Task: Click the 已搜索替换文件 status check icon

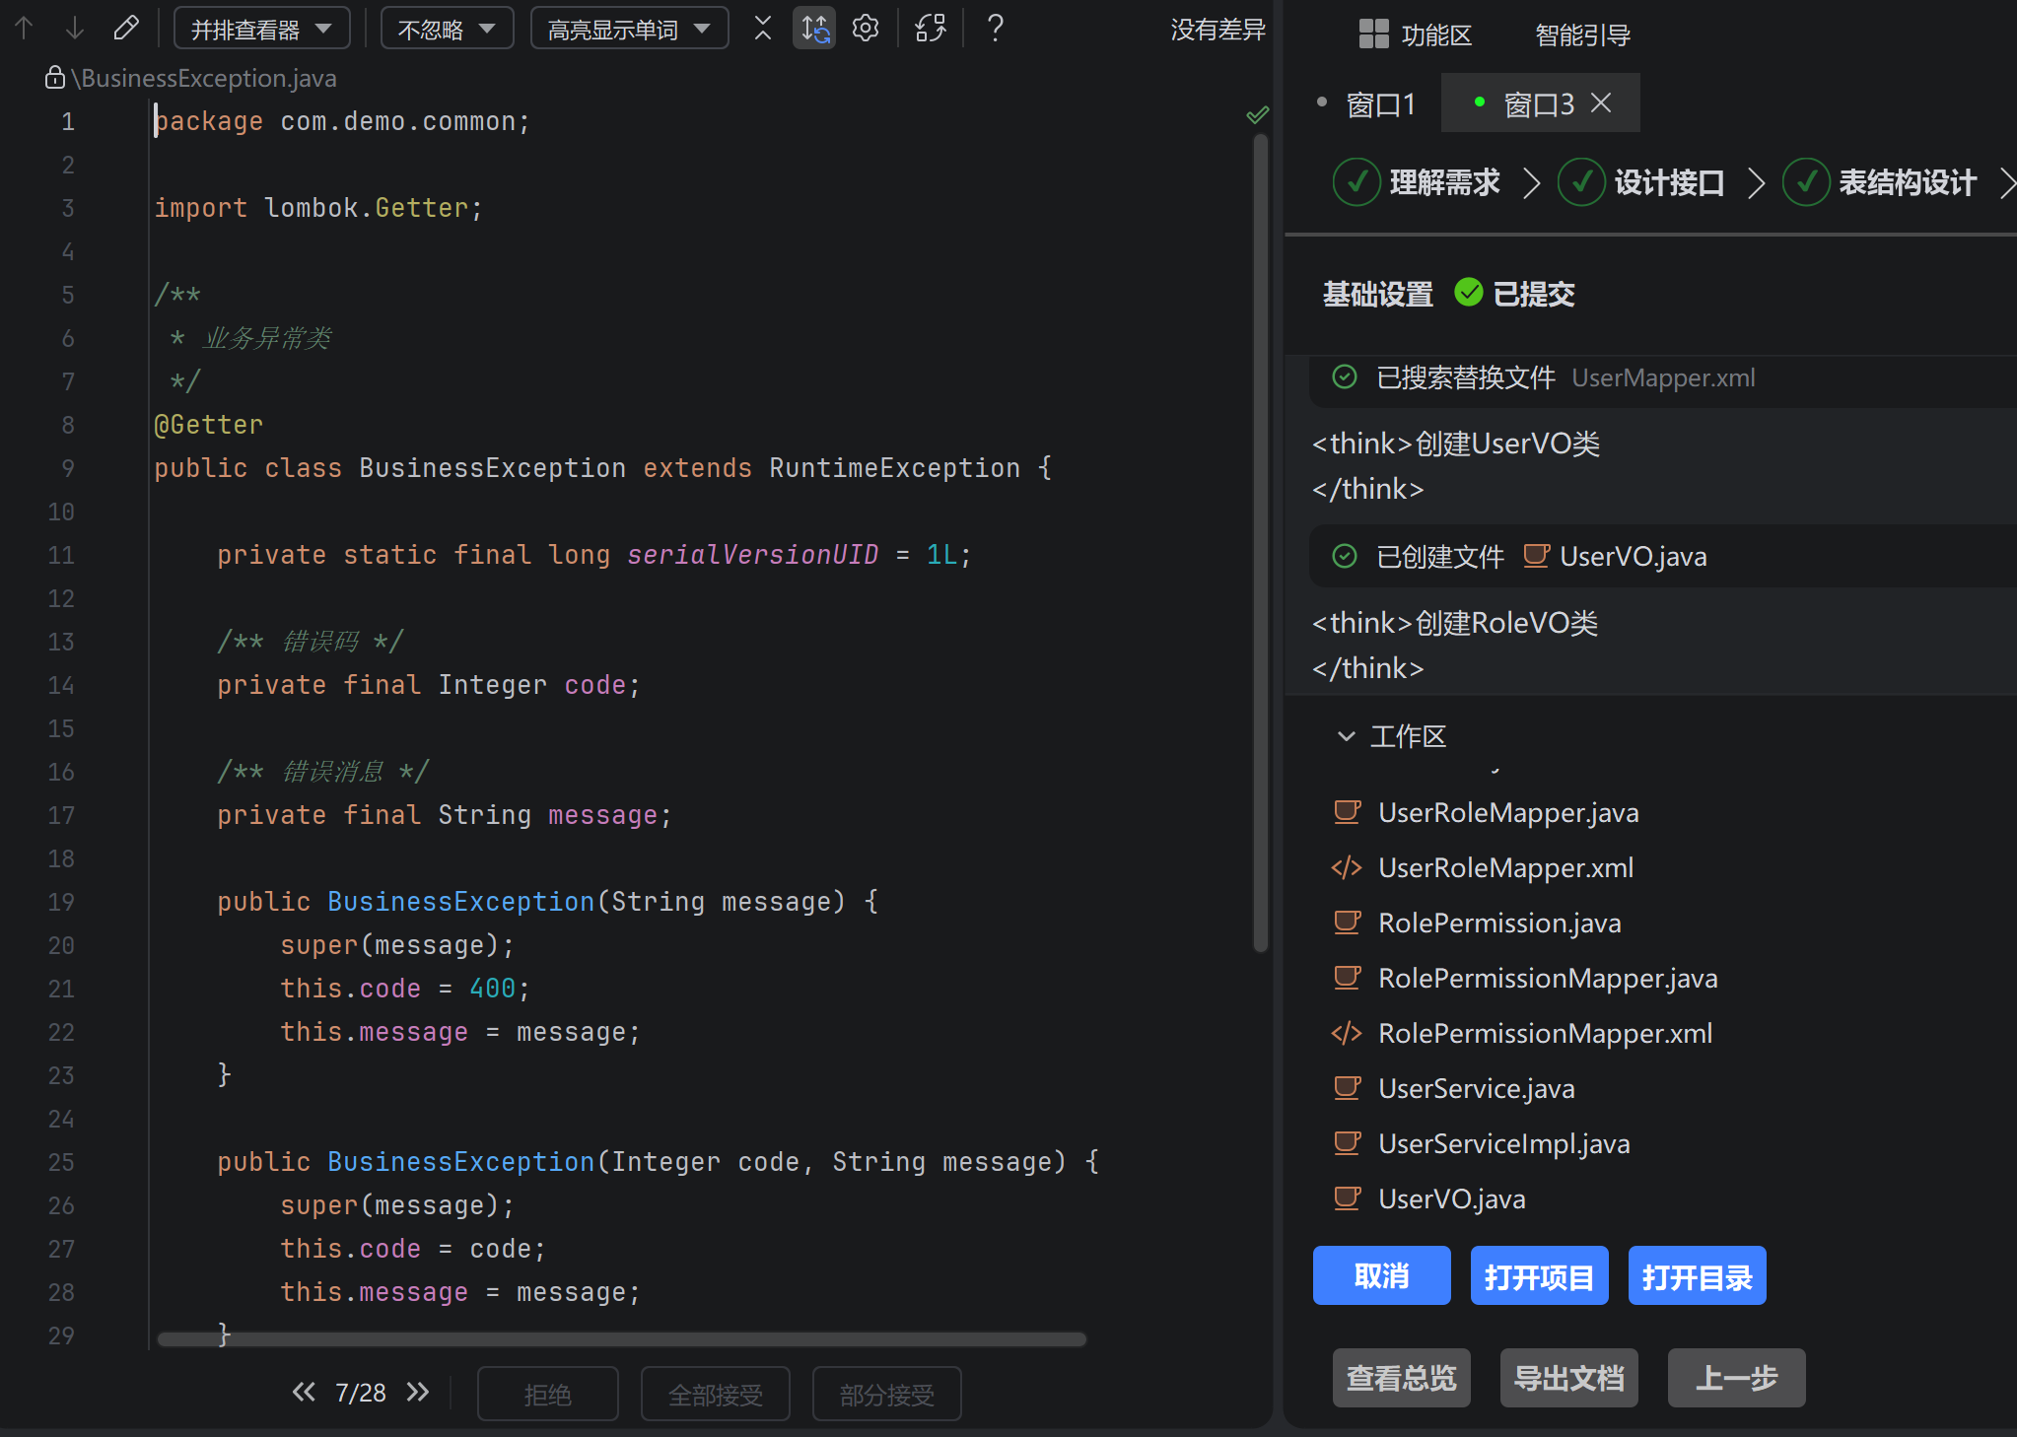Action: pyautogui.click(x=1345, y=376)
